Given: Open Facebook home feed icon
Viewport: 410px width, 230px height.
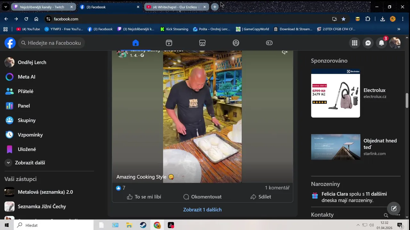Looking at the screenshot, I should pos(135,43).
